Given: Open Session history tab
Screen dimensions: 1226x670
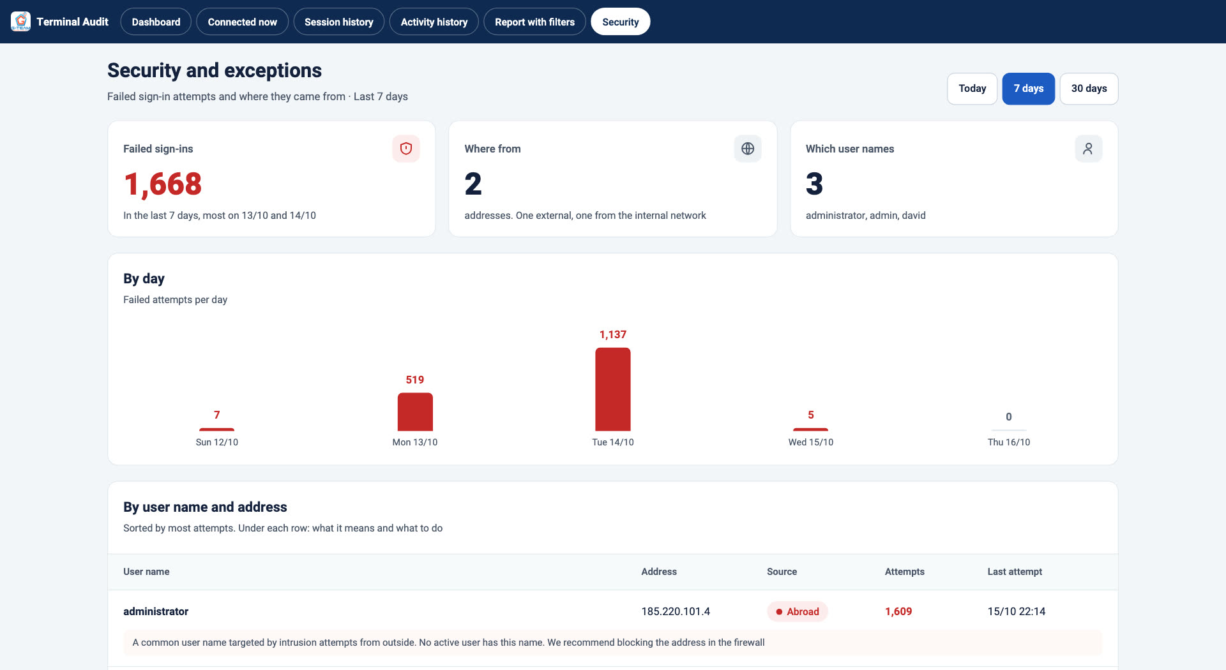Looking at the screenshot, I should click(x=338, y=22).
